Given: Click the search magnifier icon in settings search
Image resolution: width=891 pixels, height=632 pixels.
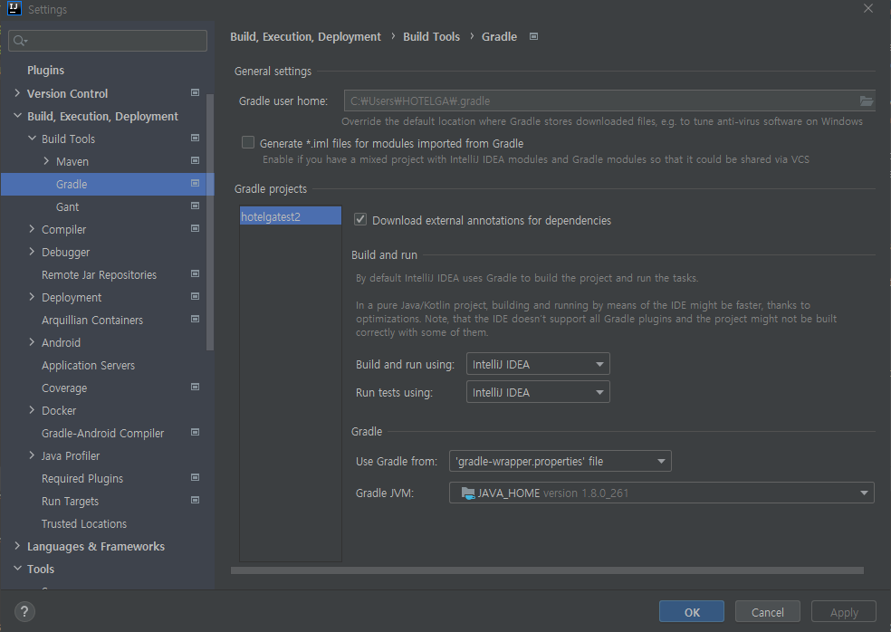Looking at the screenshot, I should click(21, 41).
